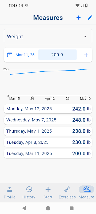The image size is (96, 214).
Task: Open the calendar date picker icon
Action: click(10, 55)
